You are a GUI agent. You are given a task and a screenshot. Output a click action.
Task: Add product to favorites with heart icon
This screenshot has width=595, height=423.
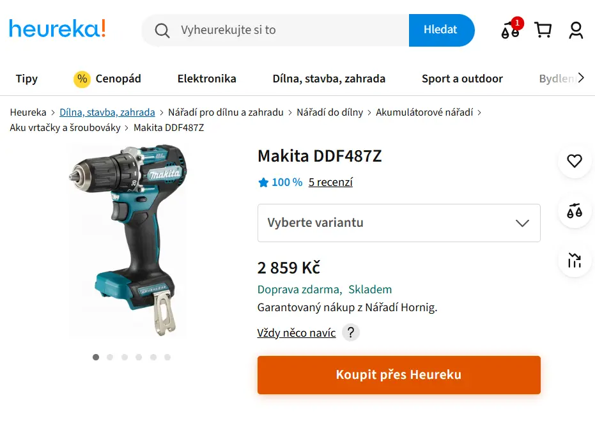pos(575,161)
